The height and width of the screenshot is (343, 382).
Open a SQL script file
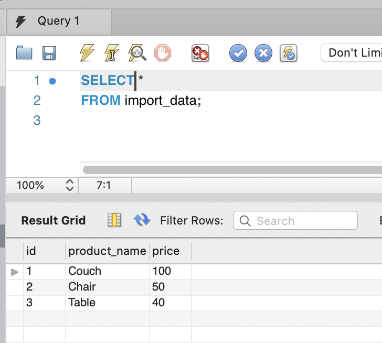24,52
